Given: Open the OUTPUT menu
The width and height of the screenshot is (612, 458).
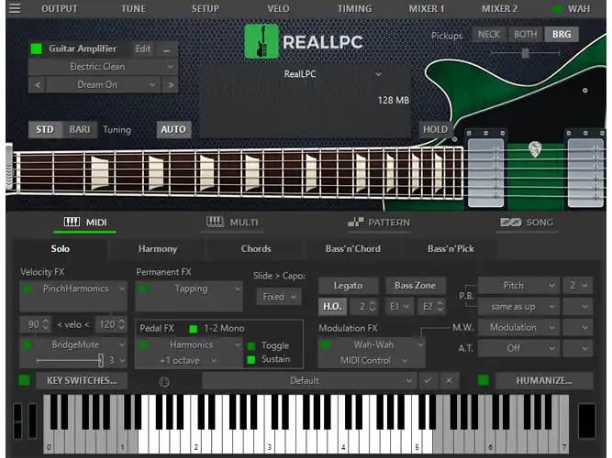Looking at the screenshot, I should (60, 8).
